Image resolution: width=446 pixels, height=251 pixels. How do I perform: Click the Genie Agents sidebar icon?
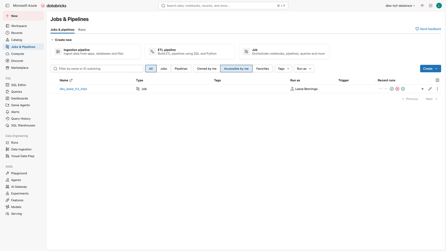[x=7, y=105]
